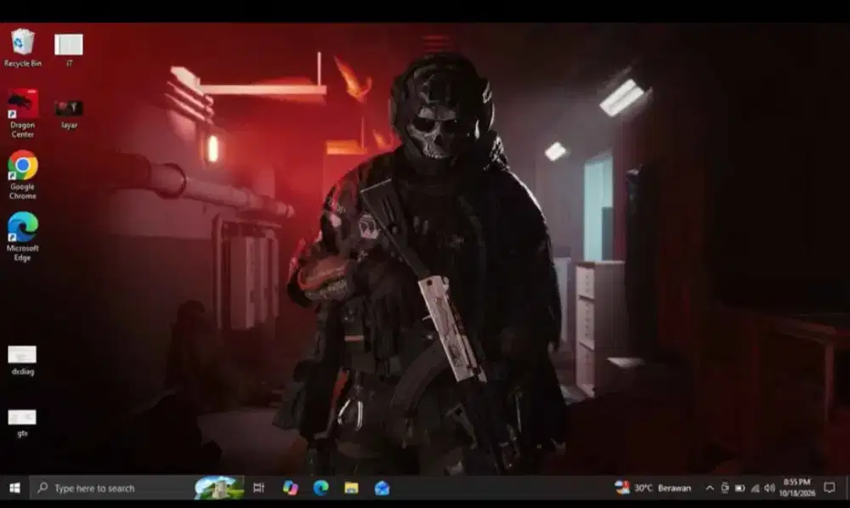
Task: Open the weather widget showing 30°C Berawan
Action: pyautogui.click(x=653, y=488)
